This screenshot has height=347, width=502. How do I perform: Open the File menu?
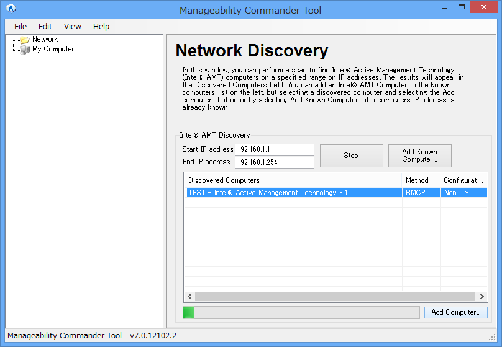[20, 27]
